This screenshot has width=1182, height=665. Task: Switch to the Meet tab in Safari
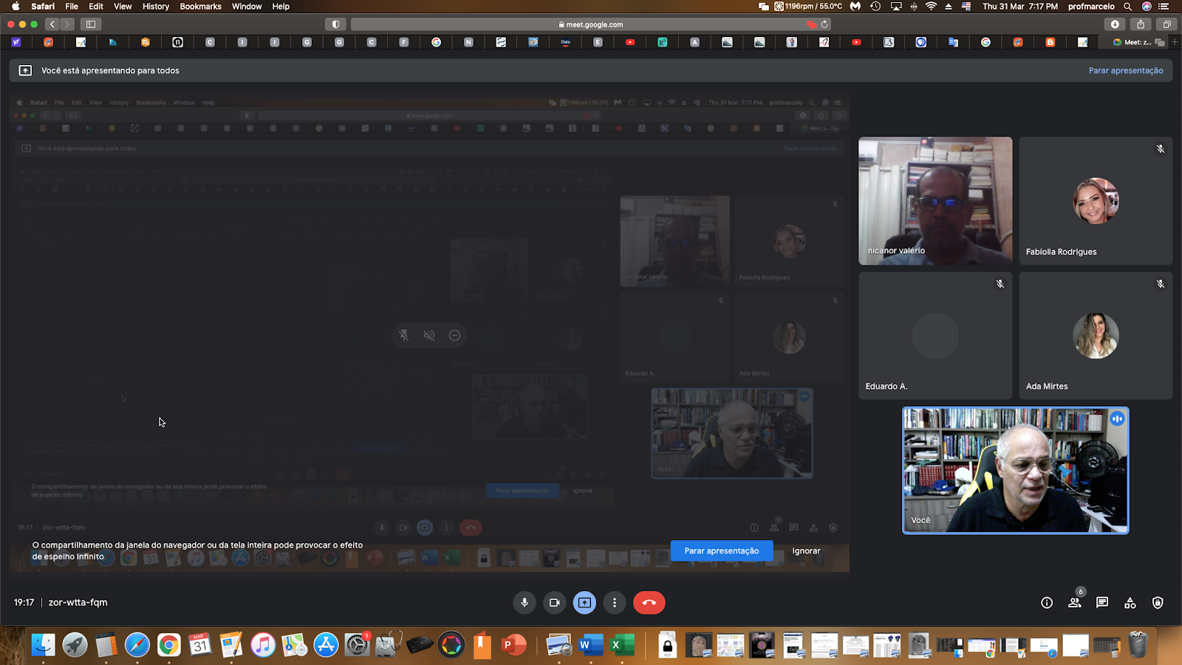click(x=1138, y=42)
